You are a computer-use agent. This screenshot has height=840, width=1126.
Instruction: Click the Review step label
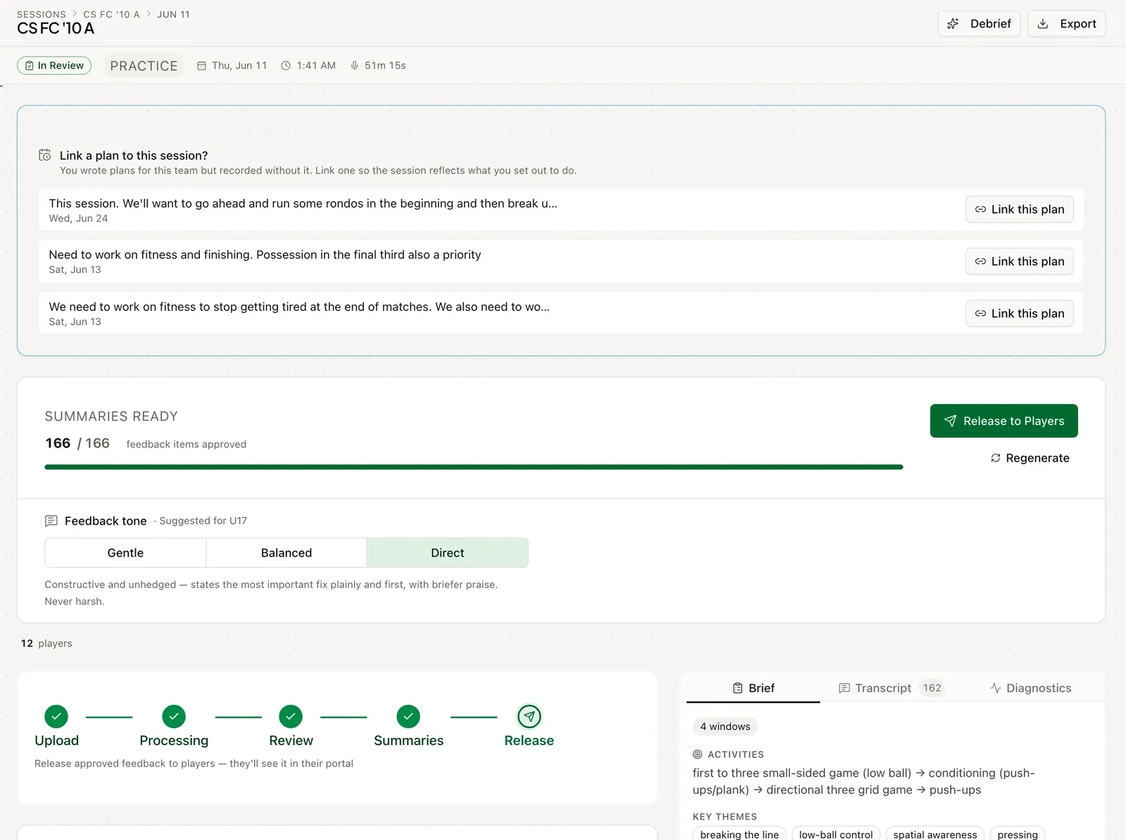(291, 741)
